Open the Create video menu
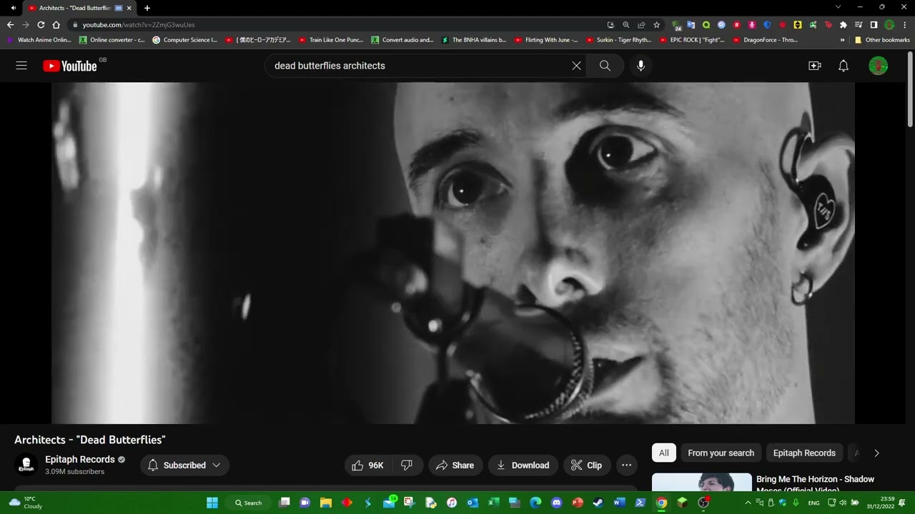This screenshot has height=514, width=915. pos(814,66)
